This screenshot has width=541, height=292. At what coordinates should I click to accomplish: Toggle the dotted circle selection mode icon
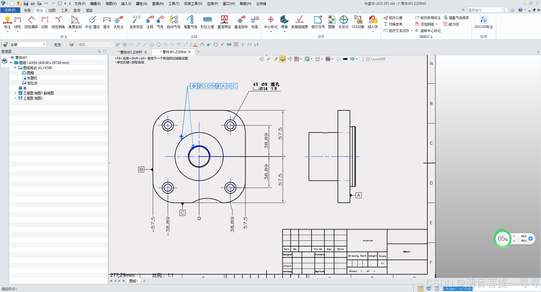[338, 59]
